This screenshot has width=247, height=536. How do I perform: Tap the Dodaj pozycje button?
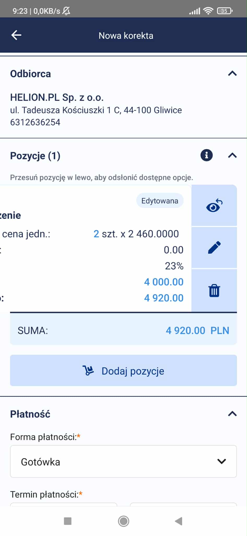[x=123, y=370]
